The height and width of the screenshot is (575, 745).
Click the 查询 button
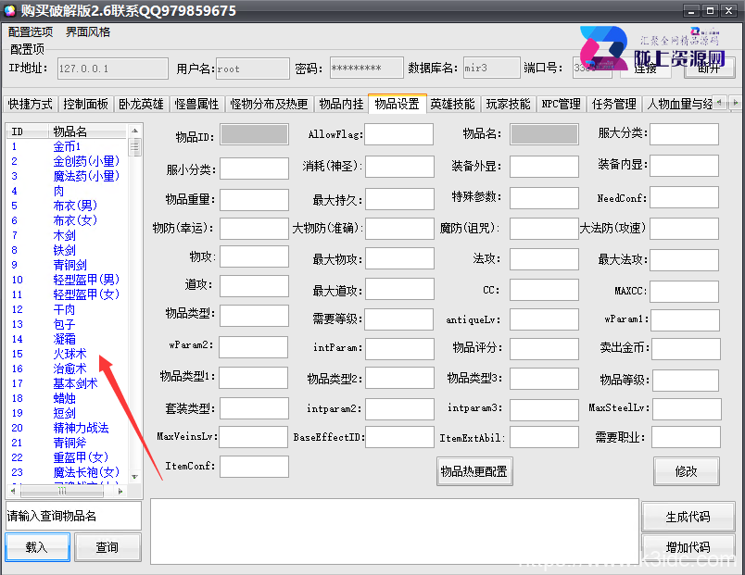107,547
